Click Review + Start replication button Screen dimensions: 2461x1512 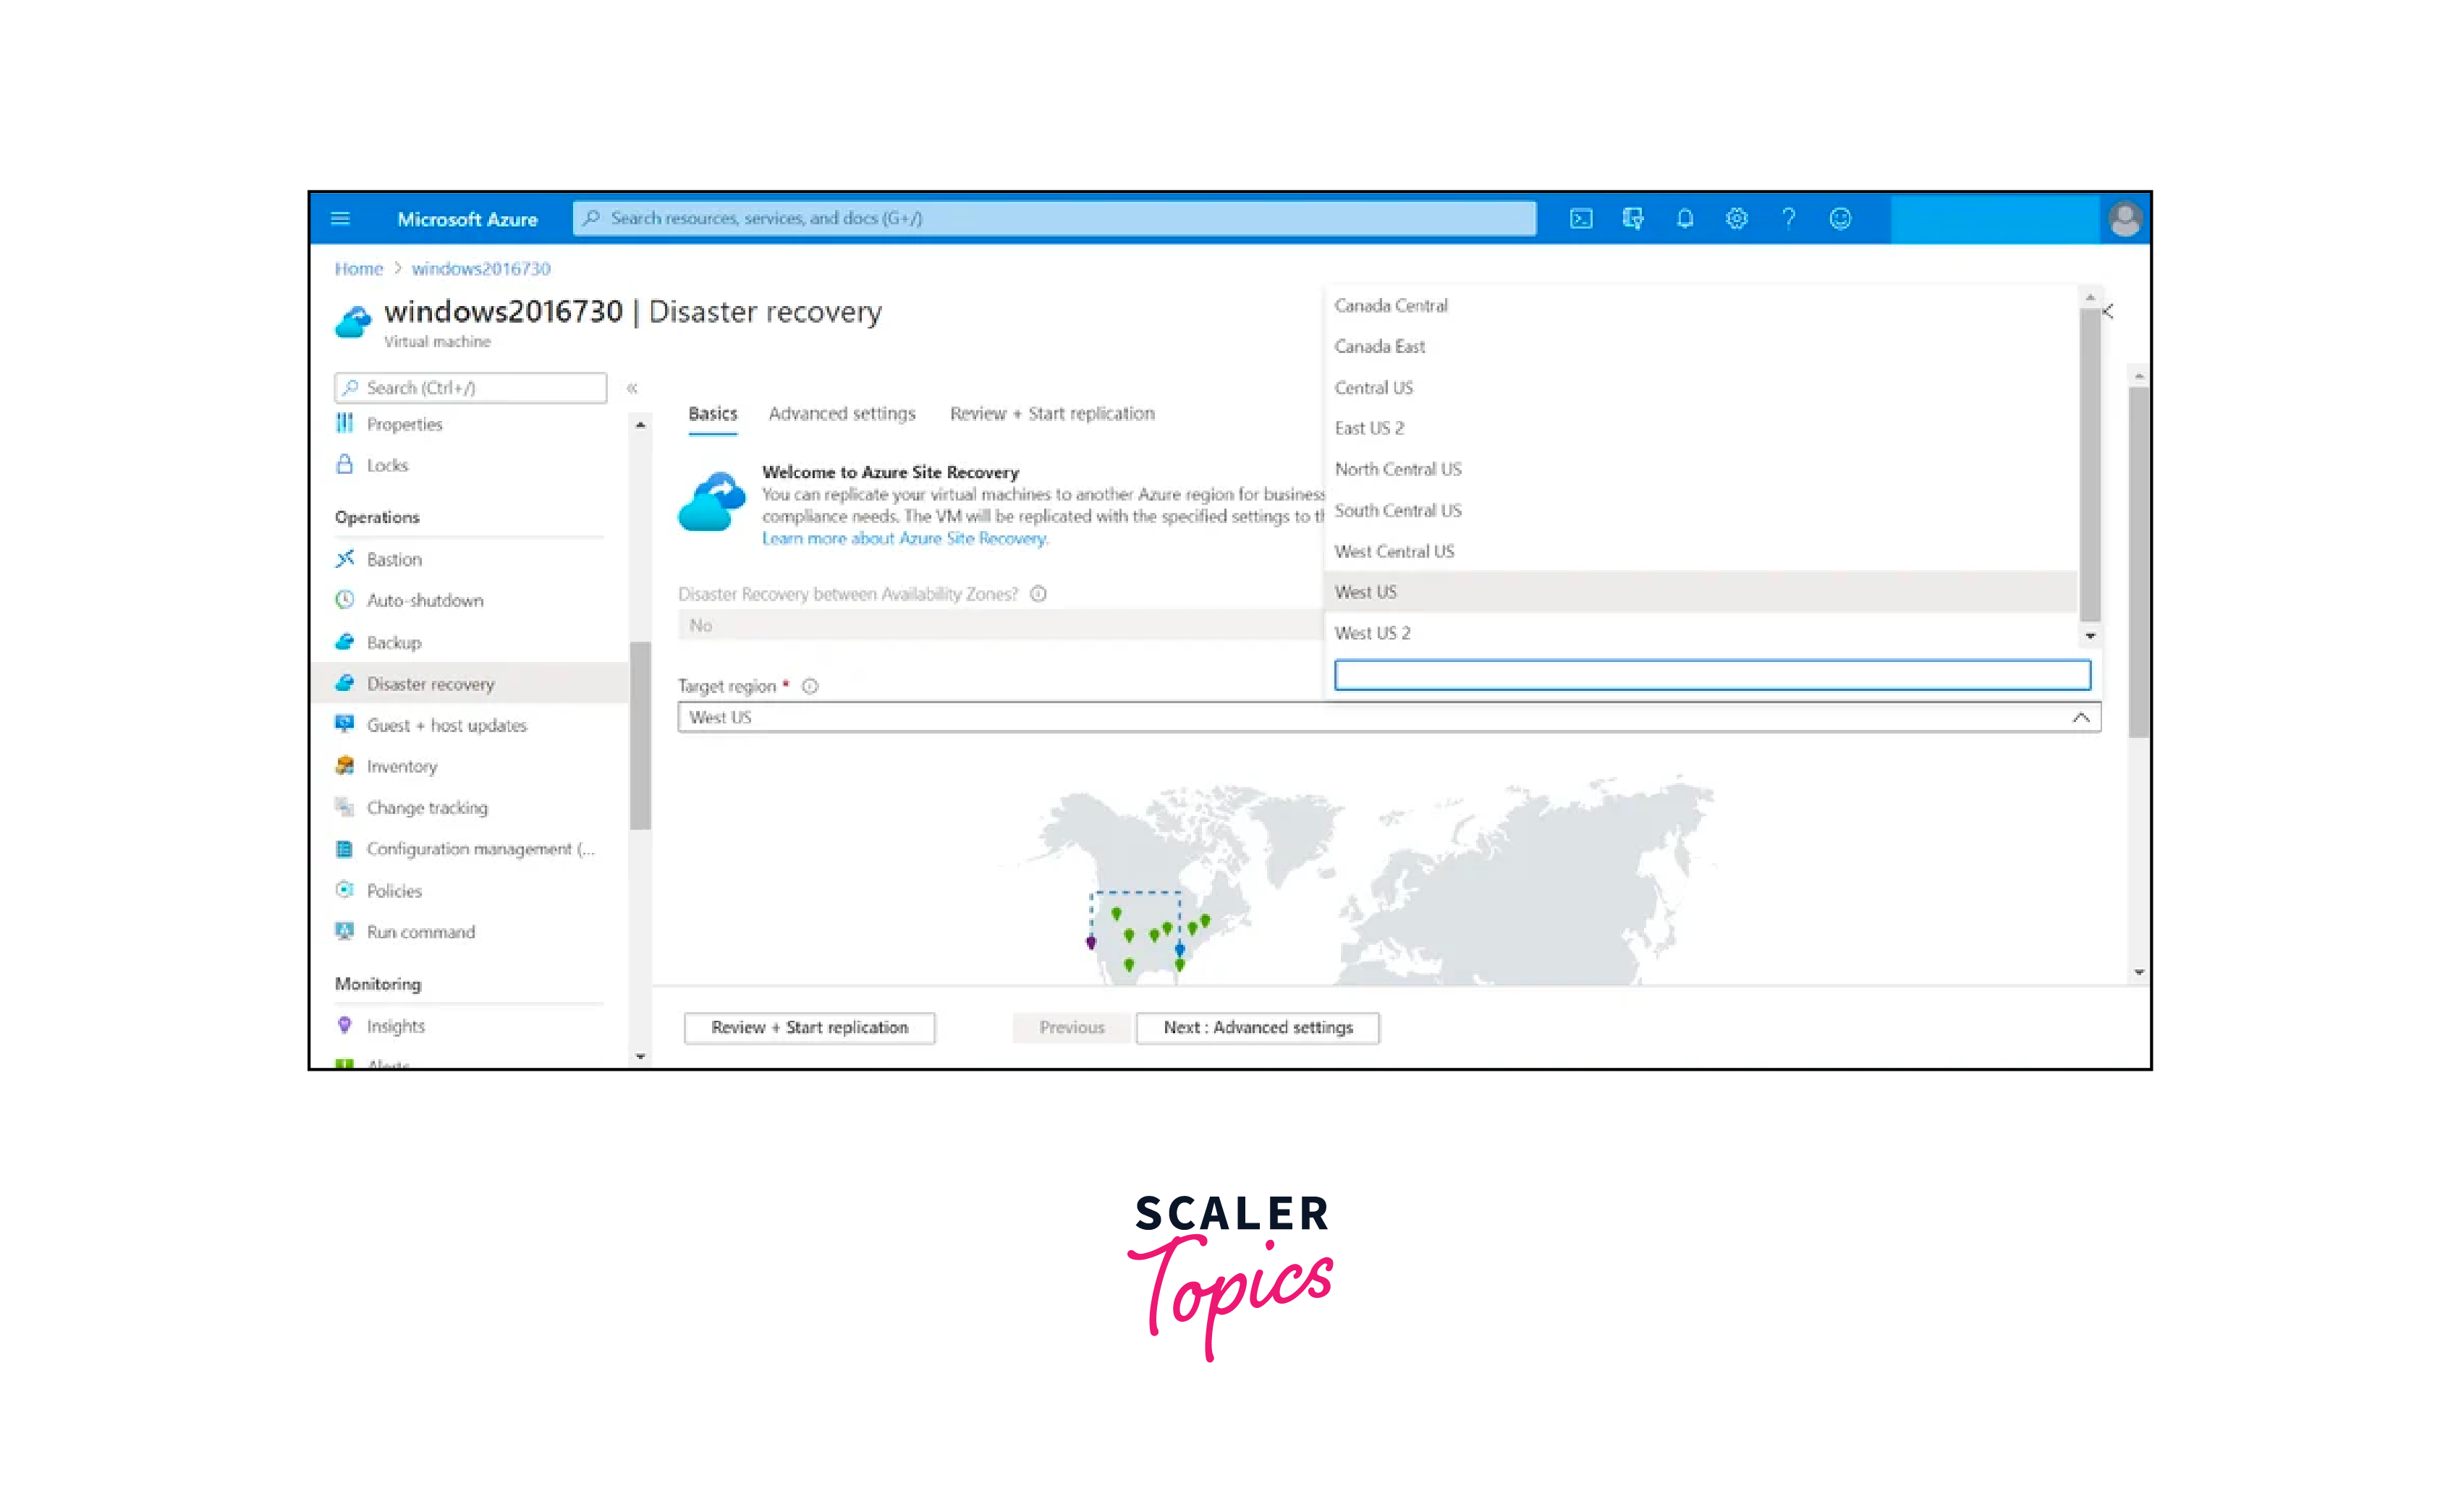(x=808, y=1025)
